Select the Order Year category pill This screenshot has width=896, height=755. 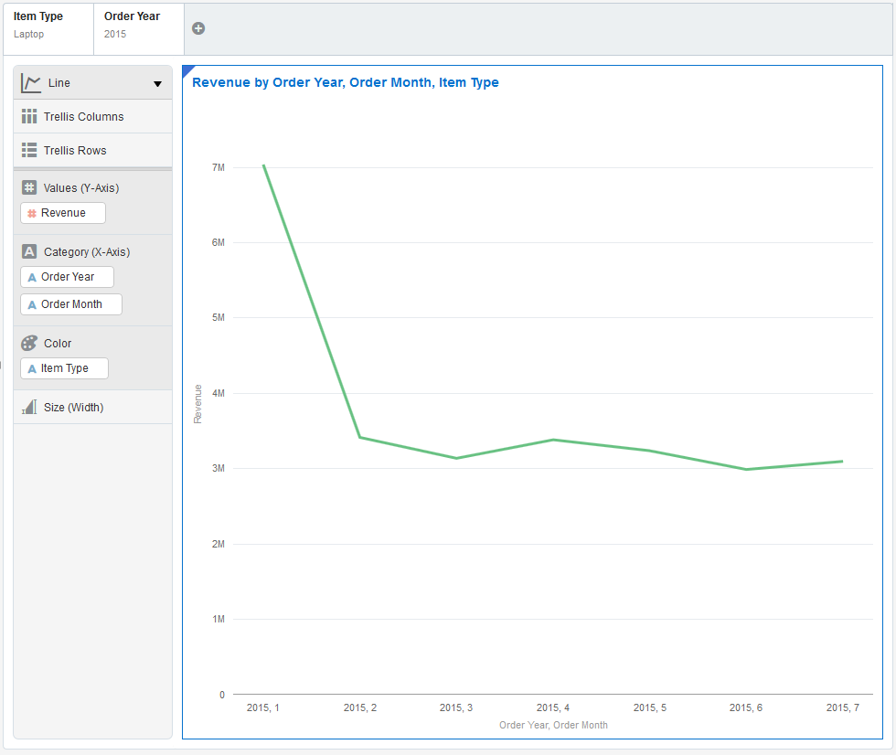(67, 277)
